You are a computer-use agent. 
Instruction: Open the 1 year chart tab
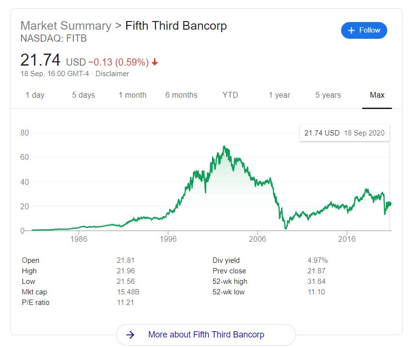tap(279, 95)
